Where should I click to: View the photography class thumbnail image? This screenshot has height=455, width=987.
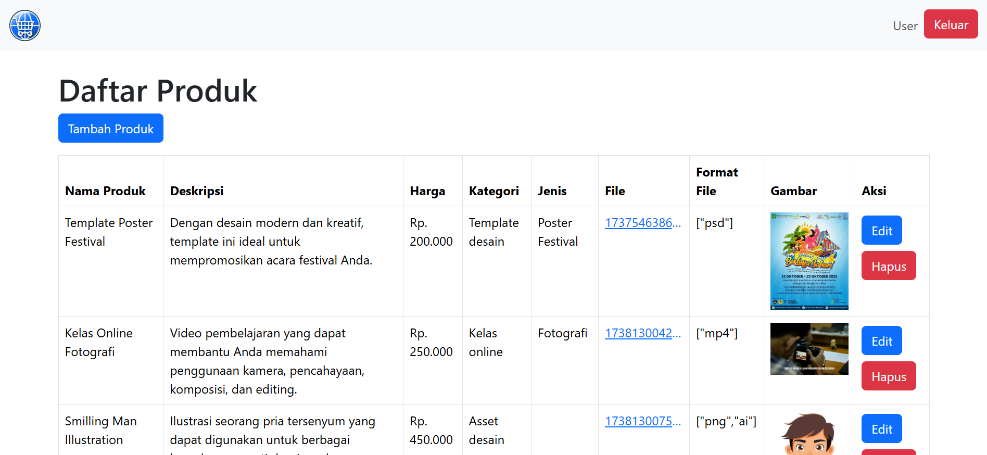[x=809, y=349]
